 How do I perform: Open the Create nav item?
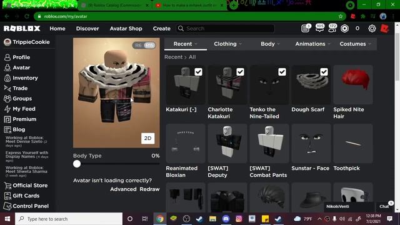click(161, 29)
